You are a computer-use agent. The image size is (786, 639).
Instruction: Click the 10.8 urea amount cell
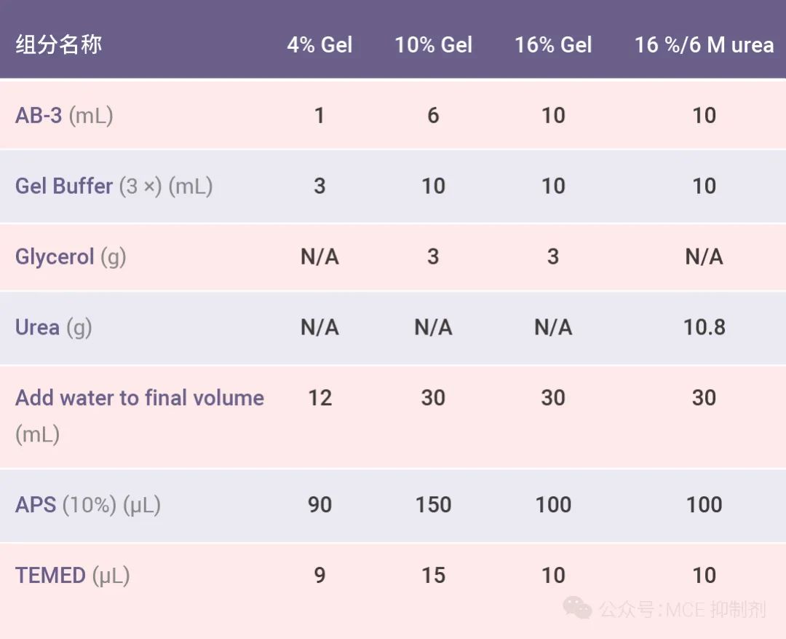704,327
